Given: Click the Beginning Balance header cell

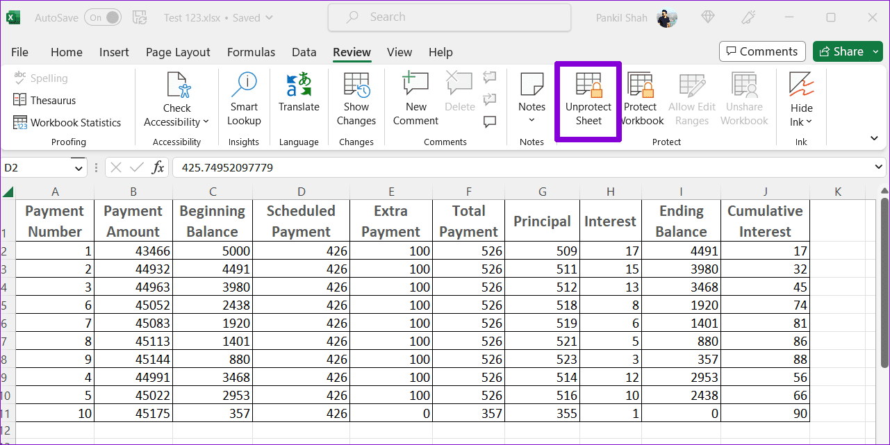Looking at the screenshot, I should click(x=213, y=221).
